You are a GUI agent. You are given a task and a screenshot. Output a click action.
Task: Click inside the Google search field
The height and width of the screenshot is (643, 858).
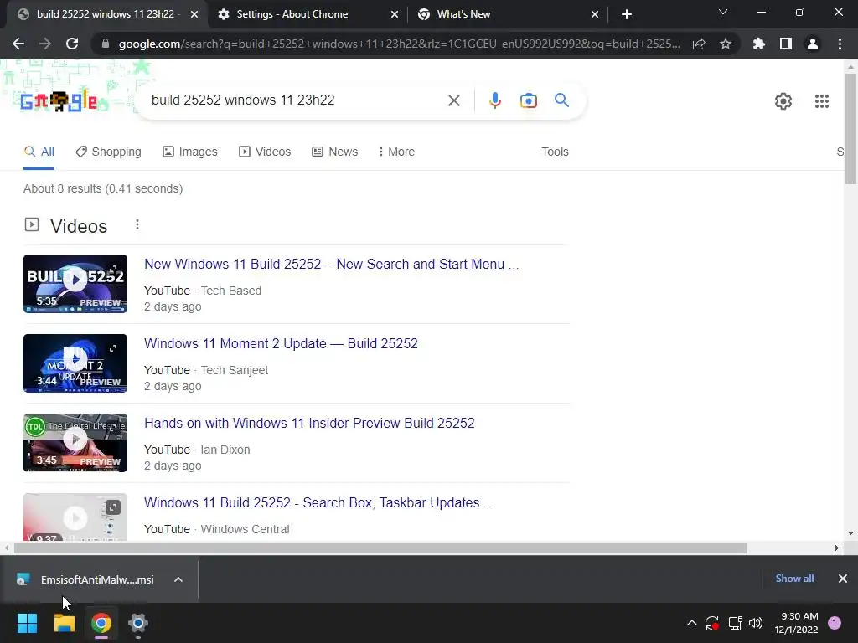[296, 100]
